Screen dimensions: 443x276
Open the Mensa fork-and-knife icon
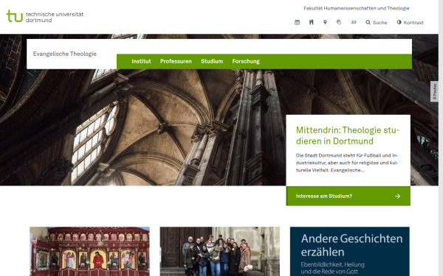(x=311, y=22)
